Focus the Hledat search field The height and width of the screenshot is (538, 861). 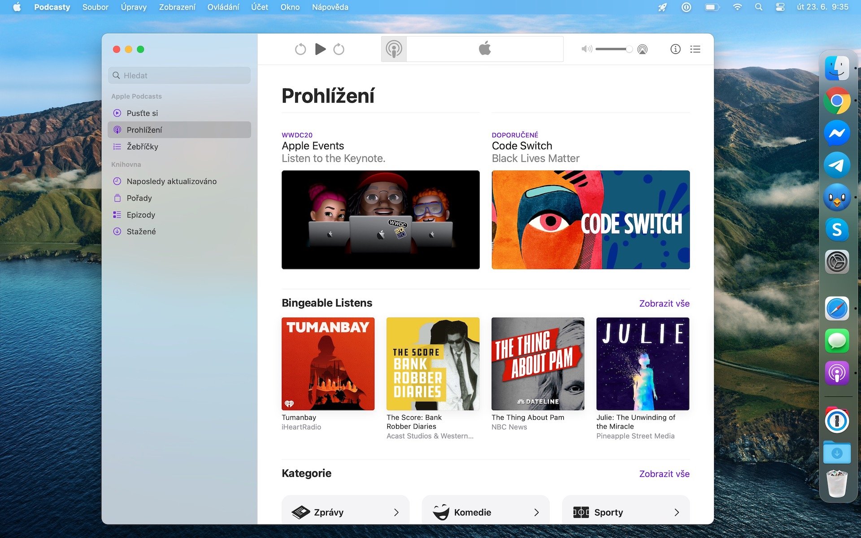[x=179, y=75]
